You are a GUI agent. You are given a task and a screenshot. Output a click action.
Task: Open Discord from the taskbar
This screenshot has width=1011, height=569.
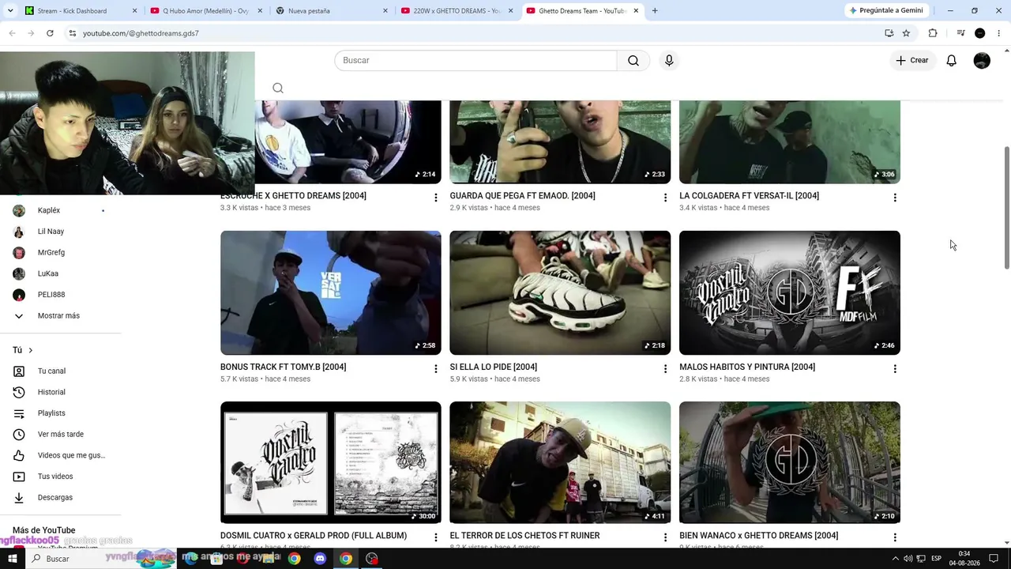tap(320, 559)
